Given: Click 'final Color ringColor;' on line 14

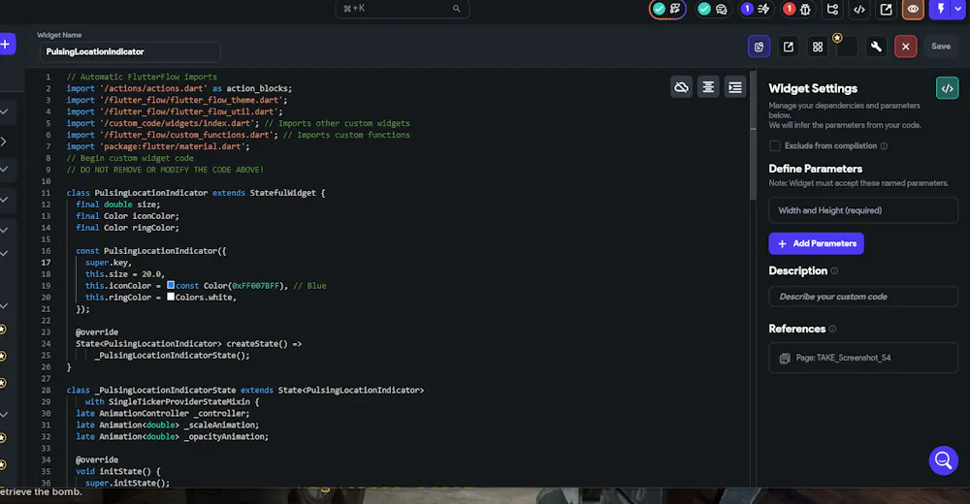Looking at the screenshot, I should [127, 228].
